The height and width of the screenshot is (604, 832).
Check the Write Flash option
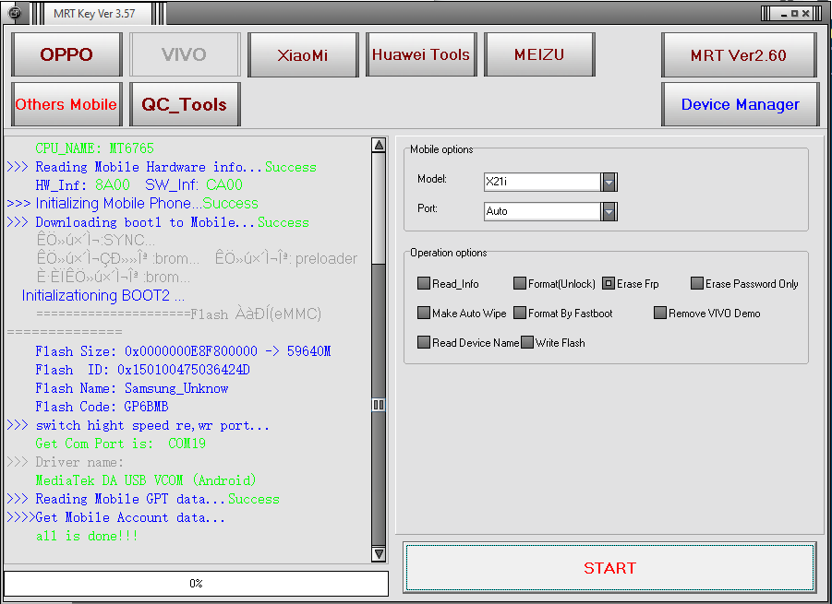pos(527,343)
